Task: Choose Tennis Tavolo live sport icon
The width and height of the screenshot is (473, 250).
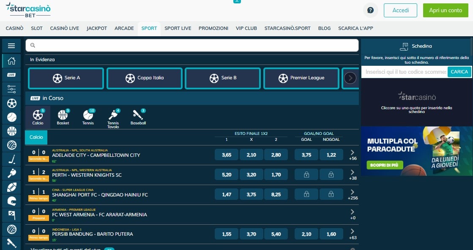Action: [x=113, y=118]
